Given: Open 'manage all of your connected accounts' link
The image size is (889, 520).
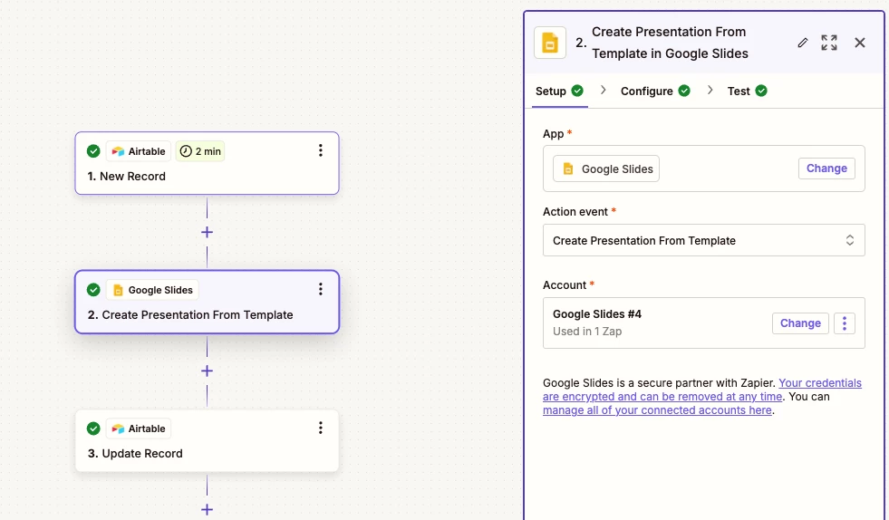Looking at the screenshot, I should tap(657, 410).
